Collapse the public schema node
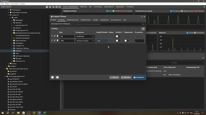206x115 pixels. (10, 18)
